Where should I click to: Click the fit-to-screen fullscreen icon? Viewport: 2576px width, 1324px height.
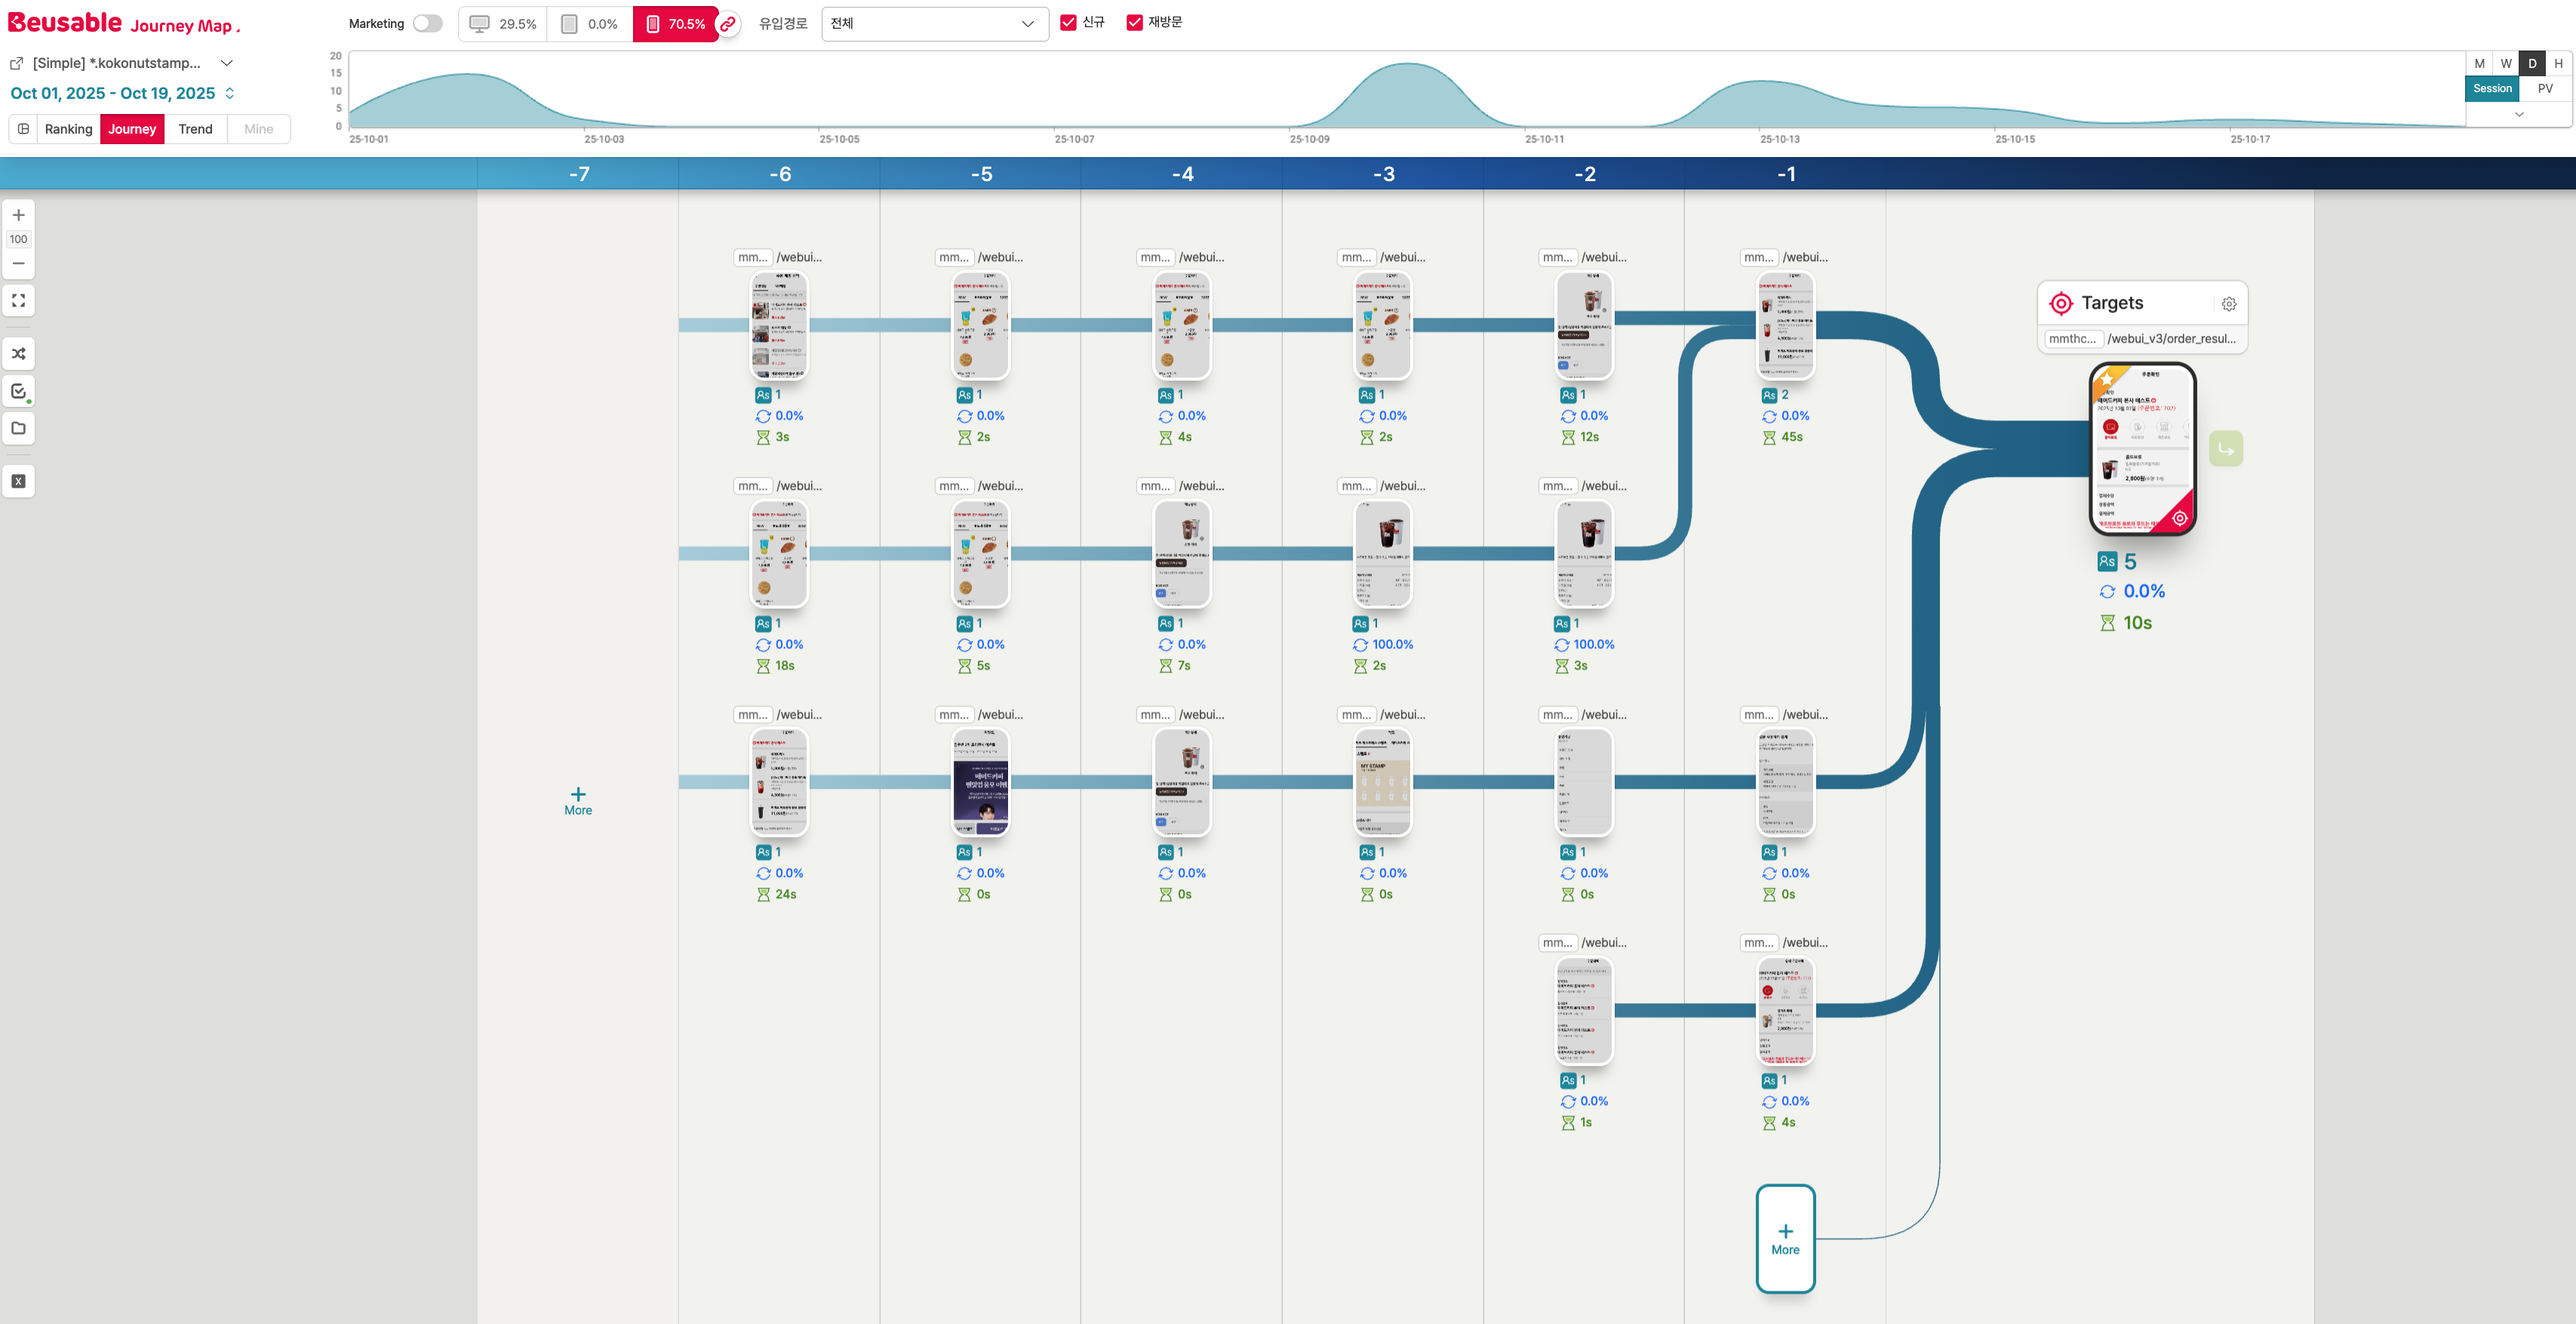pos(18,300)
